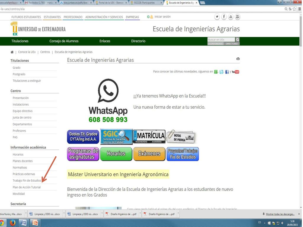Switch to the doe.juntaex.es/pdfs tab
The image size is (303, 227).
76,3
